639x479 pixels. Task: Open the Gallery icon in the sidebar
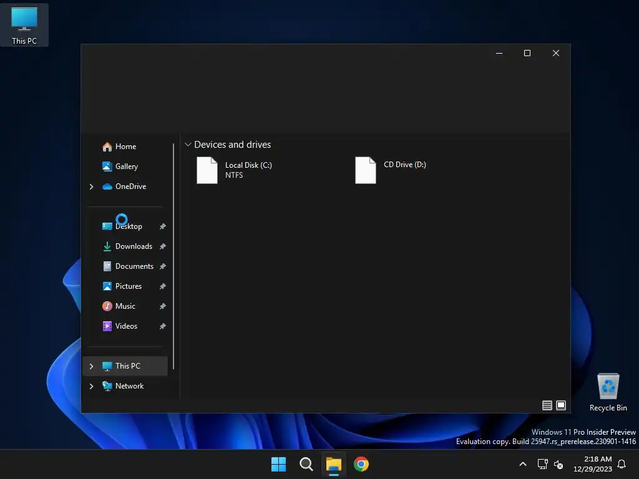(107, 167)
